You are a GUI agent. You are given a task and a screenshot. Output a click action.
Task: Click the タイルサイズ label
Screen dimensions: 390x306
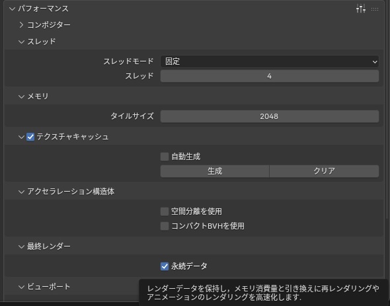click(x=132, y=116)
